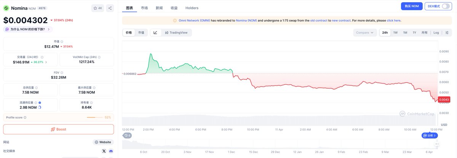Switch to the Holders tab

click(x=192, y=8)
